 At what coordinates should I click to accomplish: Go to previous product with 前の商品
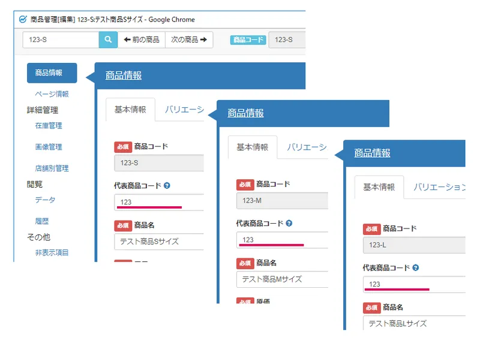142,40
